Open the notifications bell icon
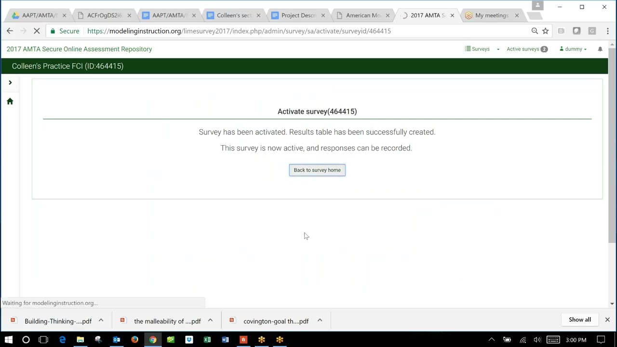617x347 pixels. (600, 49)
